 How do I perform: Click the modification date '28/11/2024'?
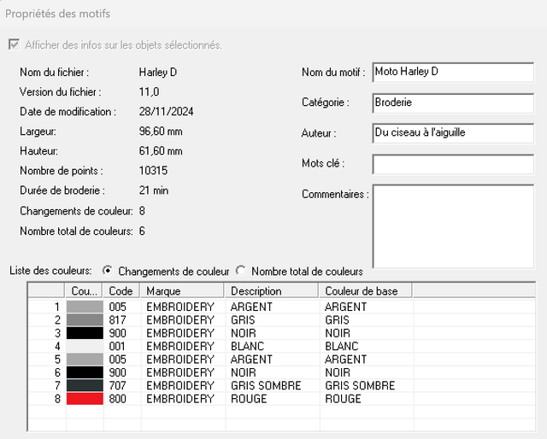(166, 112)
